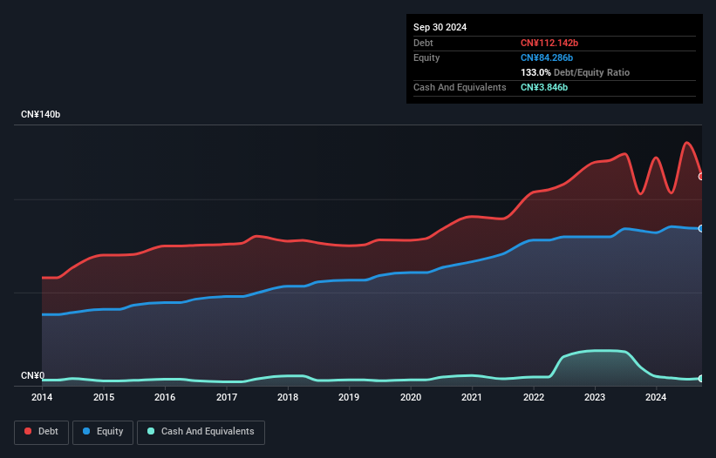Click the 2018 x-axis label
Viewport: 716px width, 458px height.
288,397
